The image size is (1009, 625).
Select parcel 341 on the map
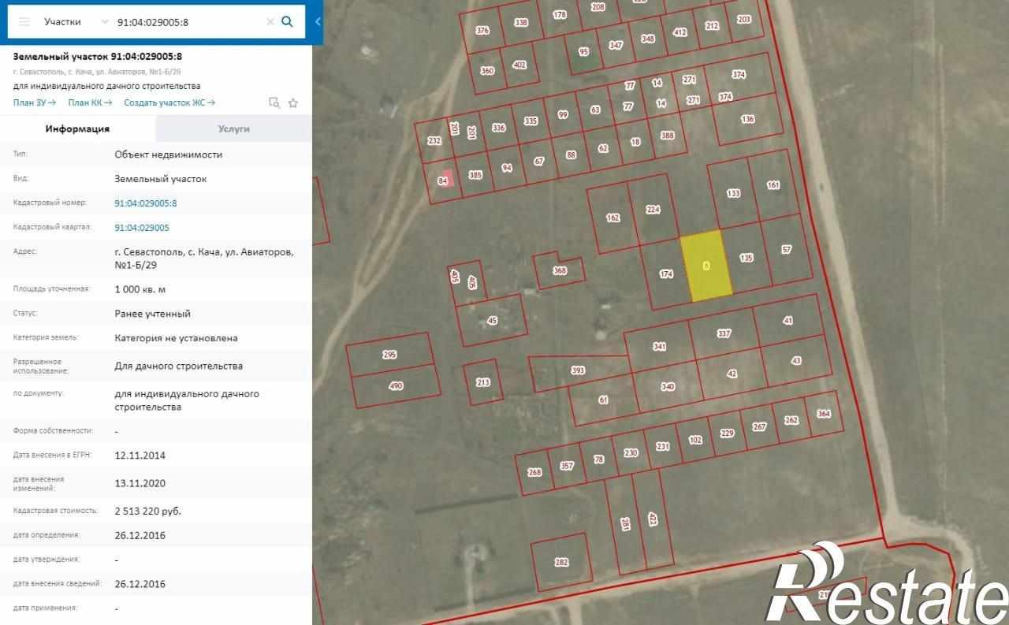point(660,347)
